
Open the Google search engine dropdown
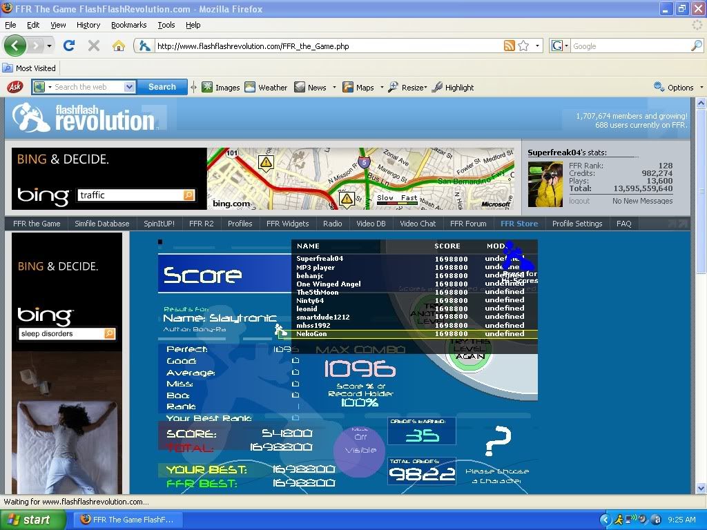(x=561, y=46)
